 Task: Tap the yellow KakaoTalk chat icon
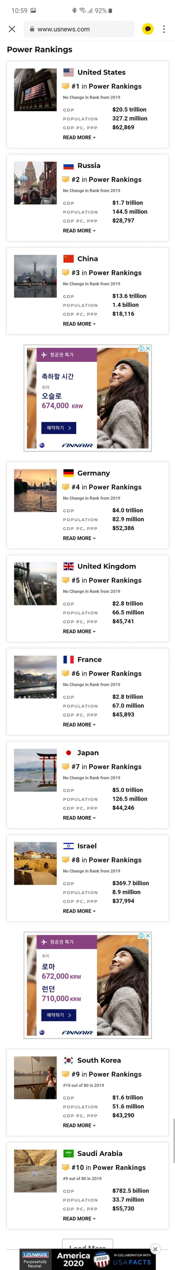(147, 29)
